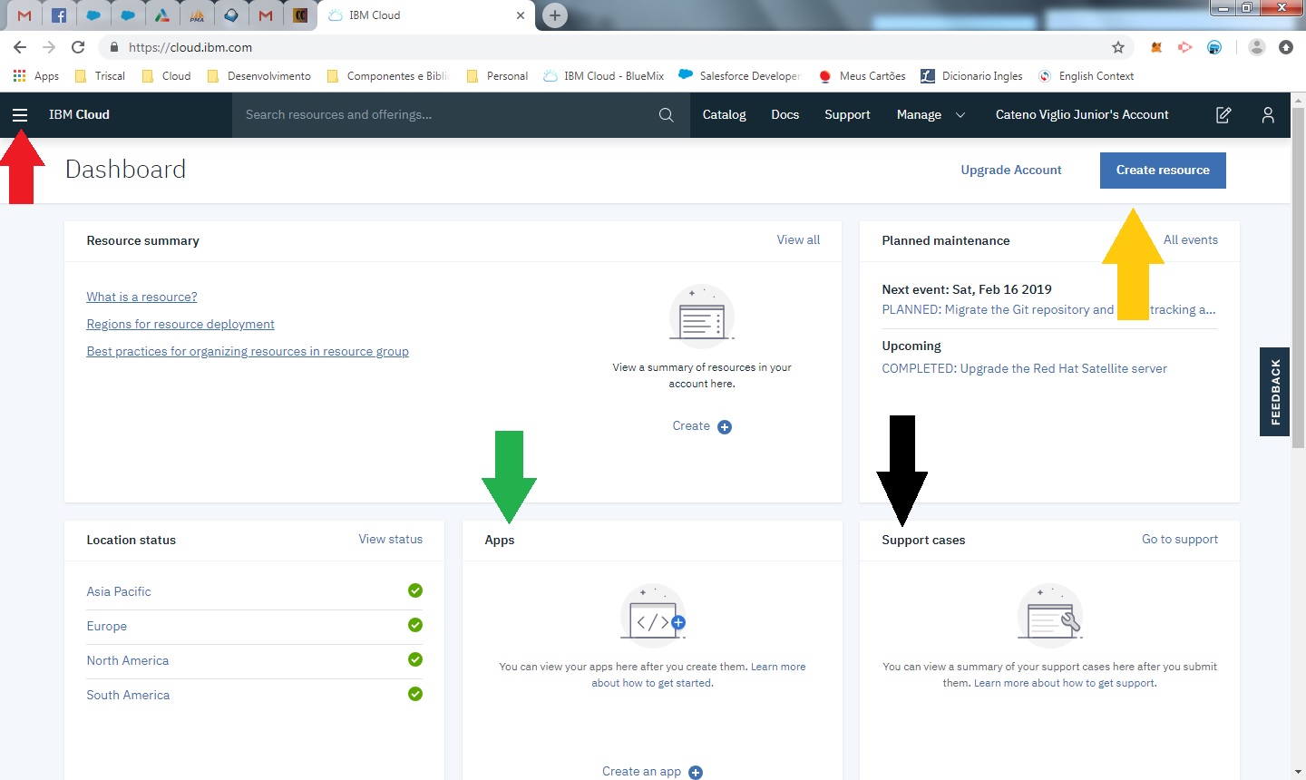Click the search magnifier icon
Image resolution: width=1306 pixels, height=780 pixels.
point(666,115)
